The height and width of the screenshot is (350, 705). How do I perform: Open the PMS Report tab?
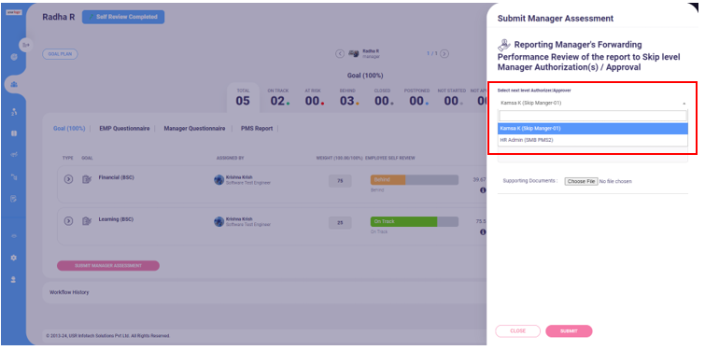point(257,129)
